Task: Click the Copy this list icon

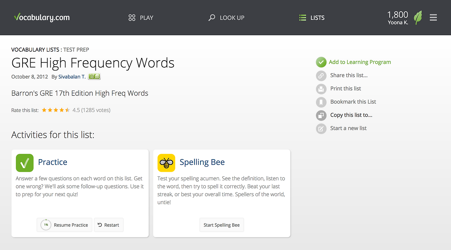Action: [321, 115]
